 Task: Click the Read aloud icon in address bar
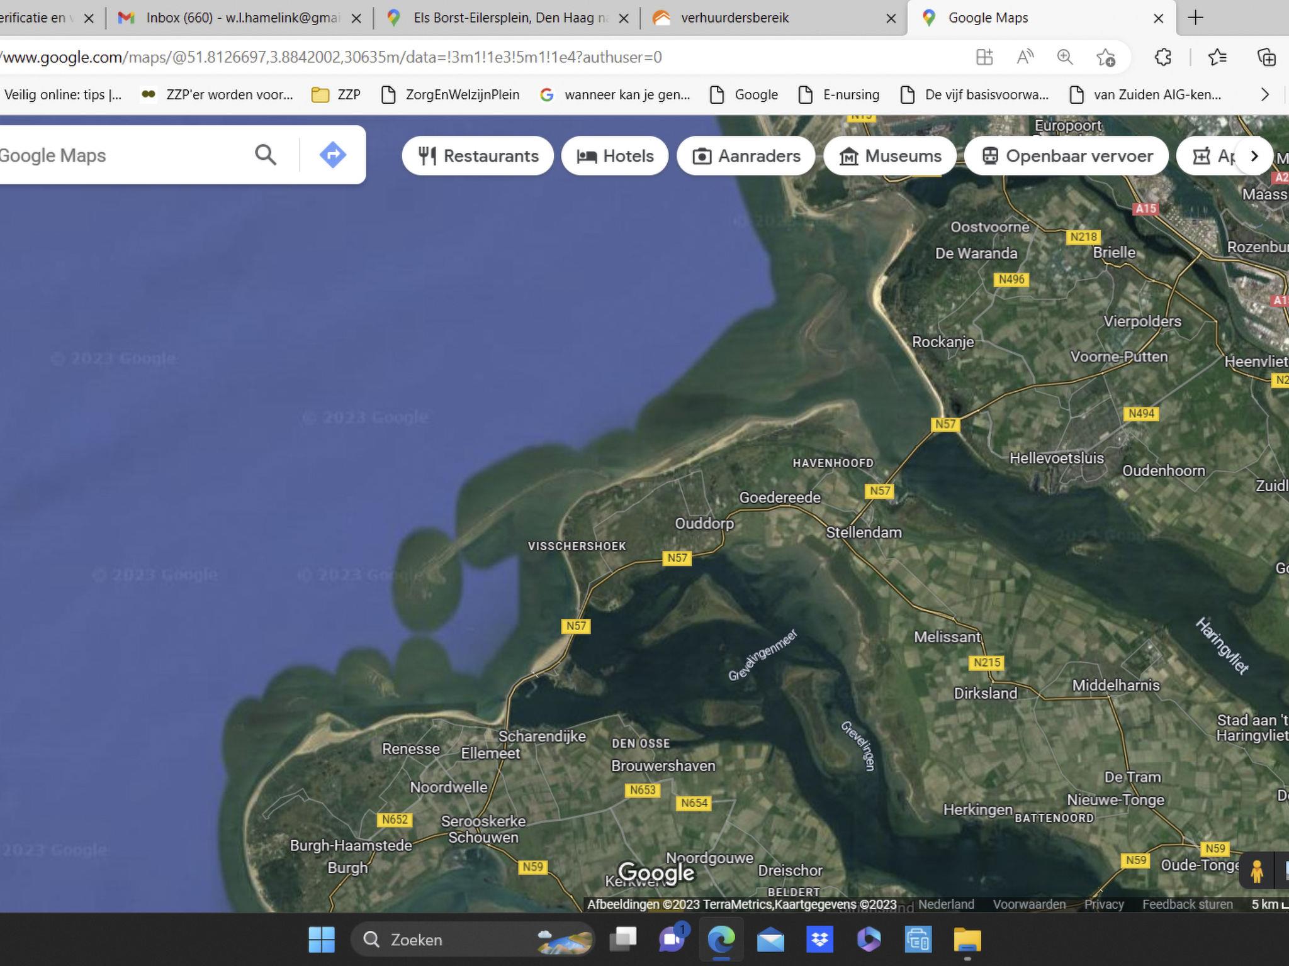1025,57
